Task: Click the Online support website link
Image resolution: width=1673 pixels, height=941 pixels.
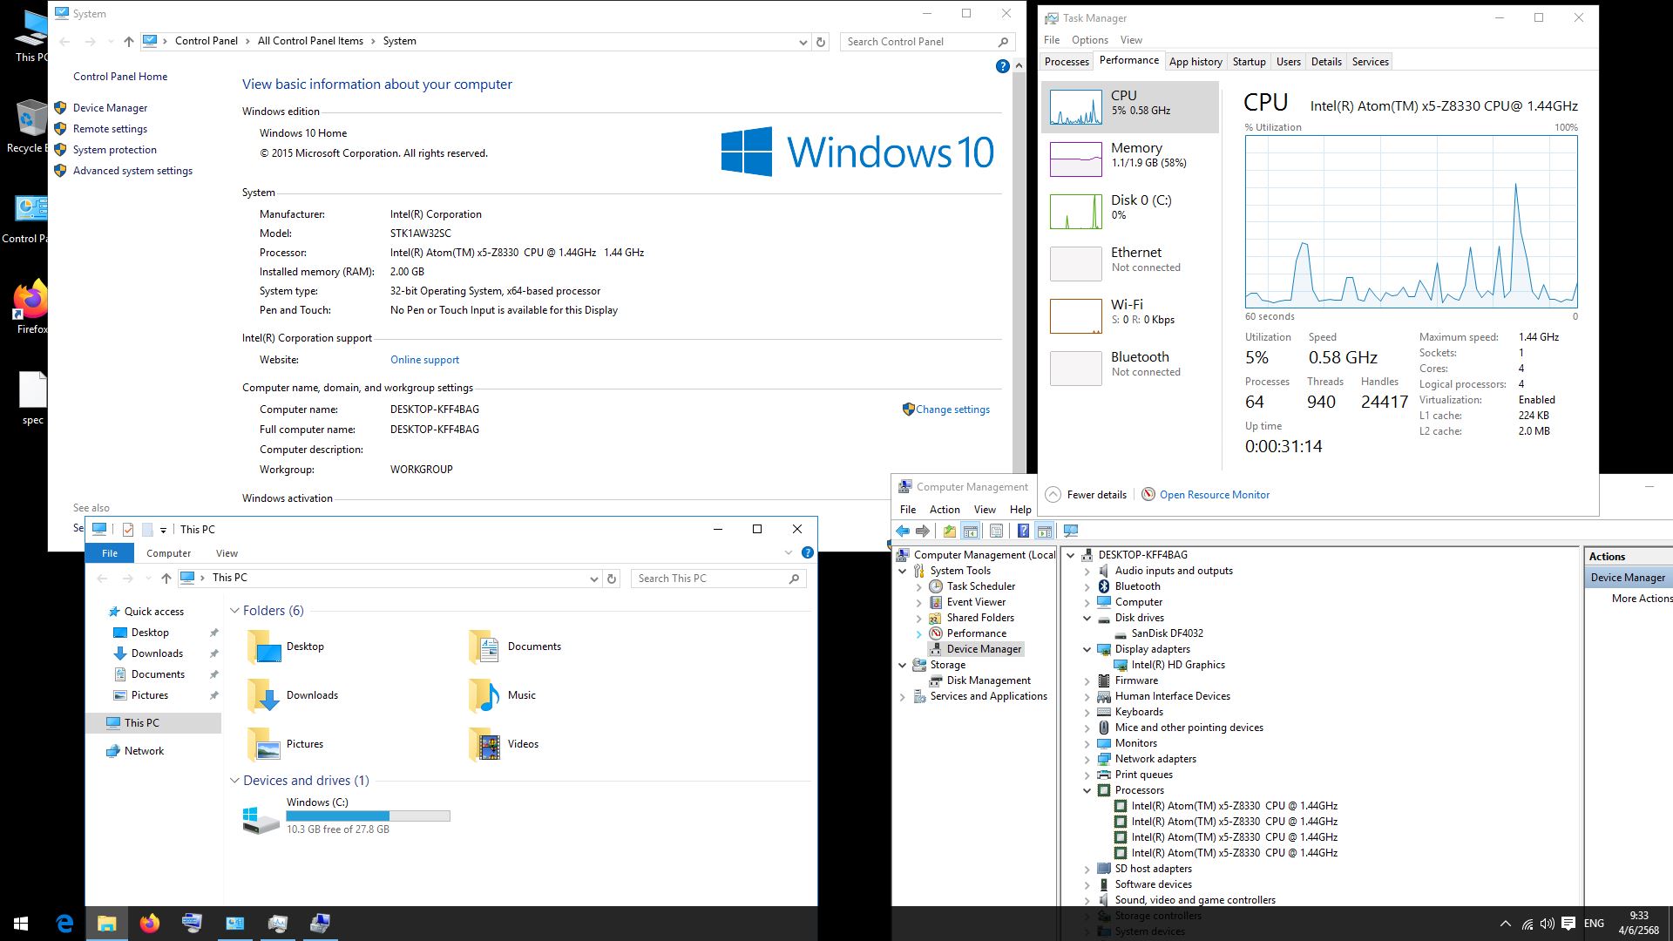Action: tap(424, 360)
